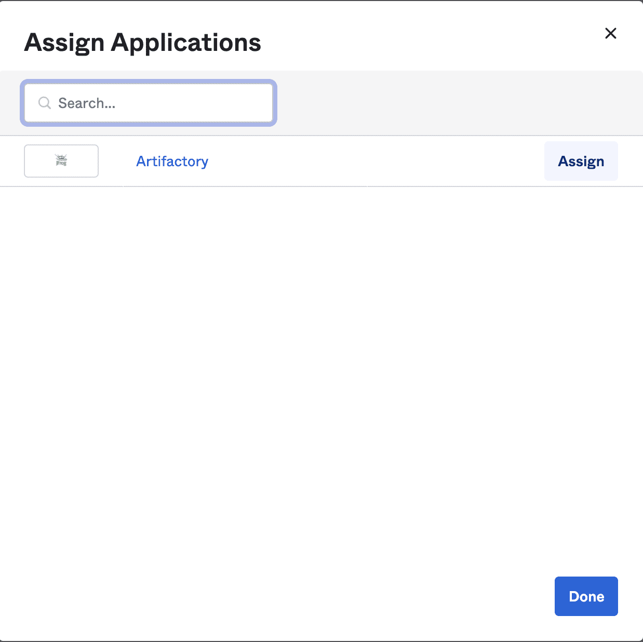Click the JFrog frog icon beside Artifactory
This screenshot has width=643, height=642.
[x=61, y=161]
